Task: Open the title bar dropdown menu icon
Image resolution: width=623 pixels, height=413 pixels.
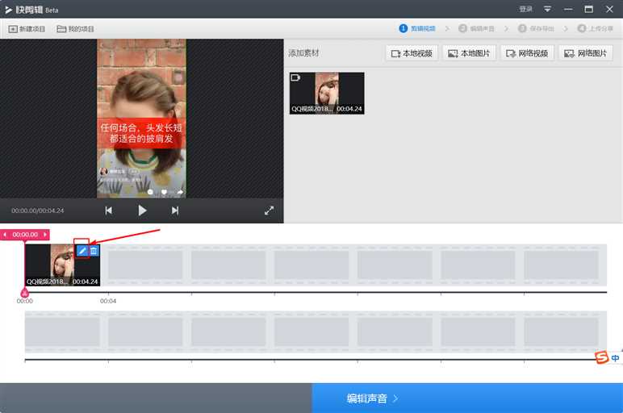Action: coord(547,9)
